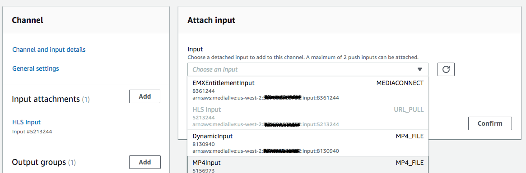Open the Choose an input dropdown
The image size is (526, 173).
coord(308,69)
